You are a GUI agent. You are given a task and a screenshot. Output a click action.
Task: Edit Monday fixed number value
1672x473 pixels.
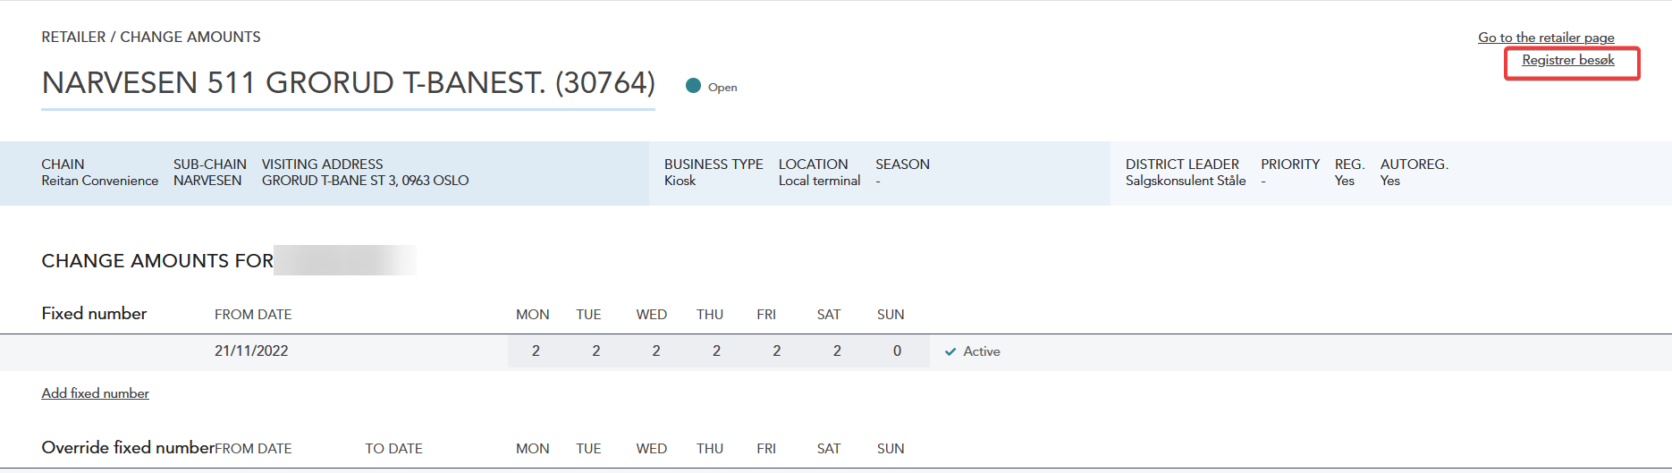(536, 351)
